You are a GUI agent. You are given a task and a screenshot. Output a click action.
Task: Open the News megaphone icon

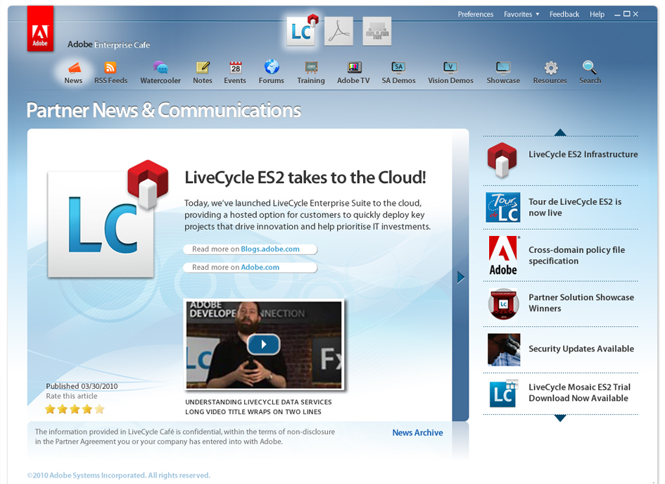point(74,67)
